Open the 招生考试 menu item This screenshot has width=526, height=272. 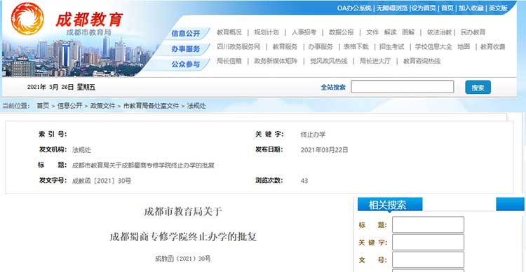pos(391,47)
